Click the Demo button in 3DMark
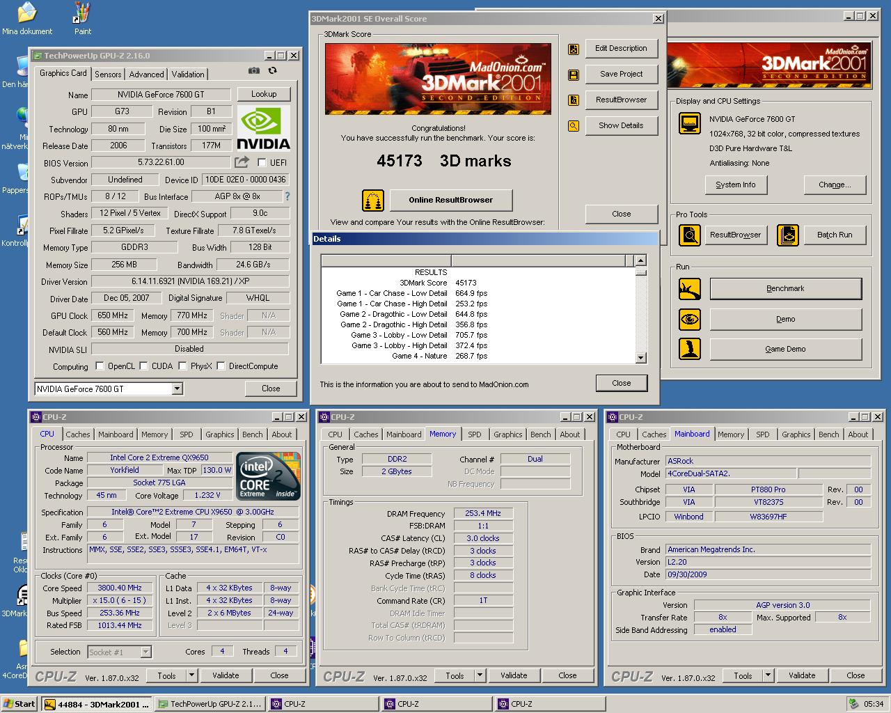The height and width of the screenshot is (713, 891). tap(785, 319)
